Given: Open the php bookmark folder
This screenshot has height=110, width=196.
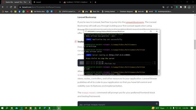Looking at the screenshot, I should 85,12.
